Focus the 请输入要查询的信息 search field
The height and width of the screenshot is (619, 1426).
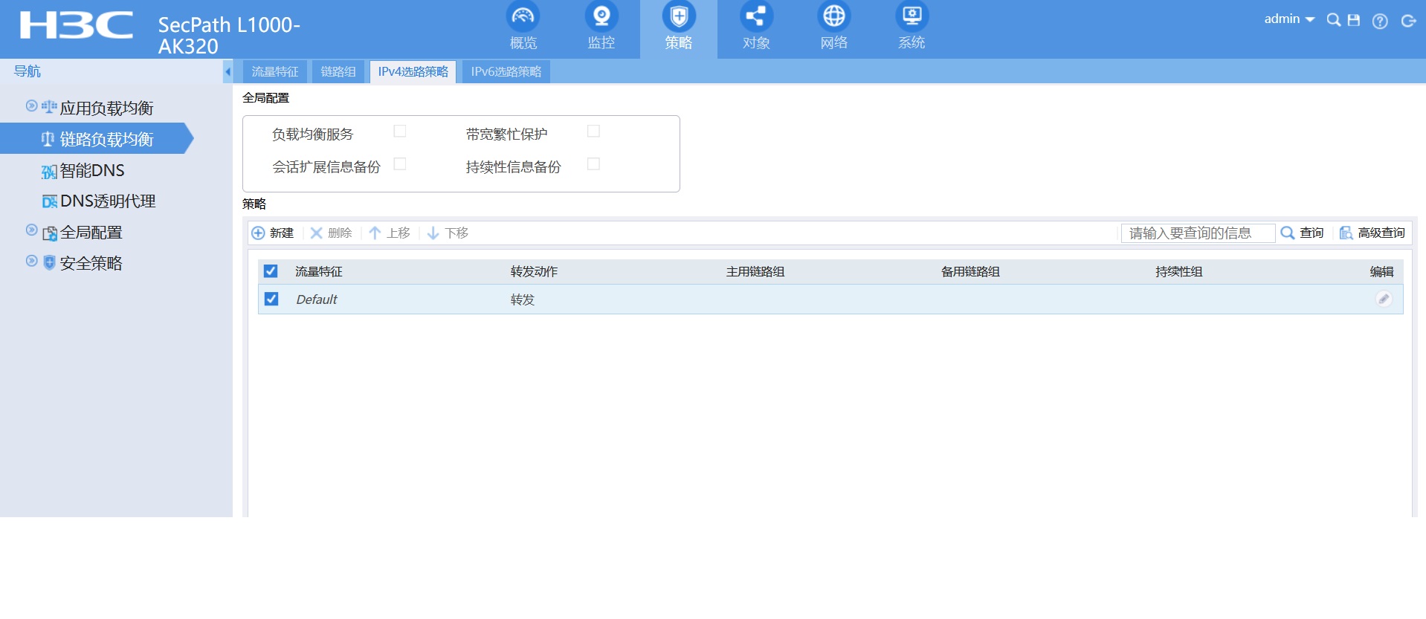click(1198, 233)
